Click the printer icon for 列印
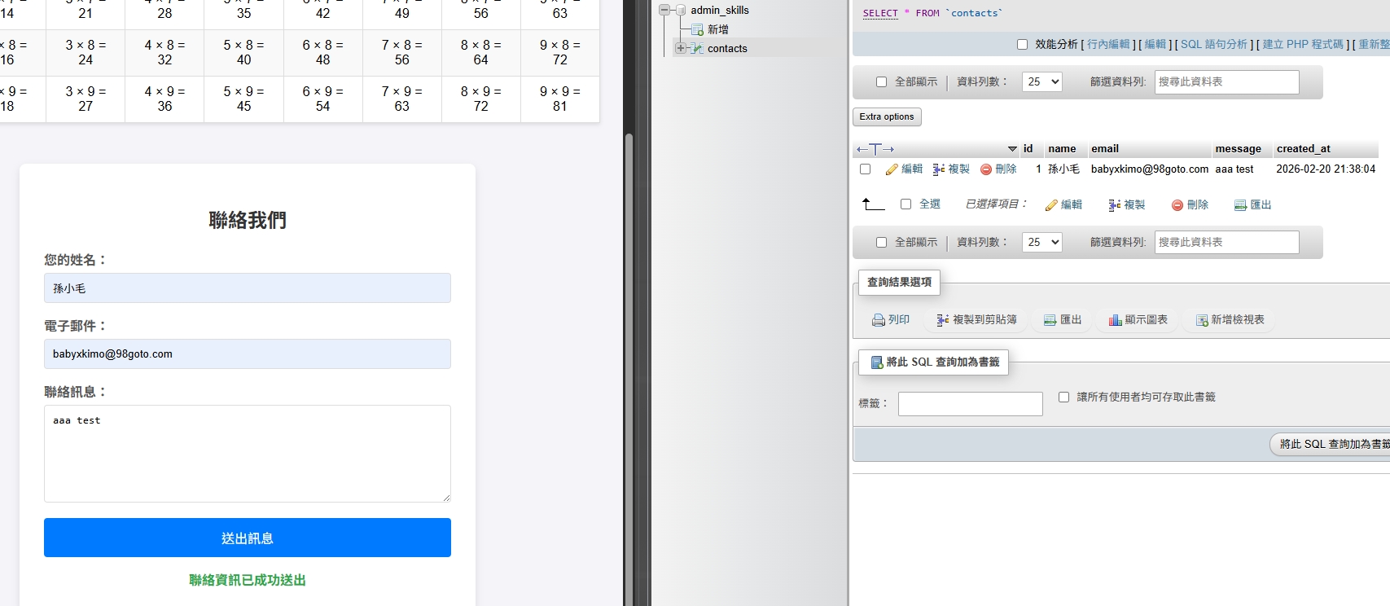 879,320
